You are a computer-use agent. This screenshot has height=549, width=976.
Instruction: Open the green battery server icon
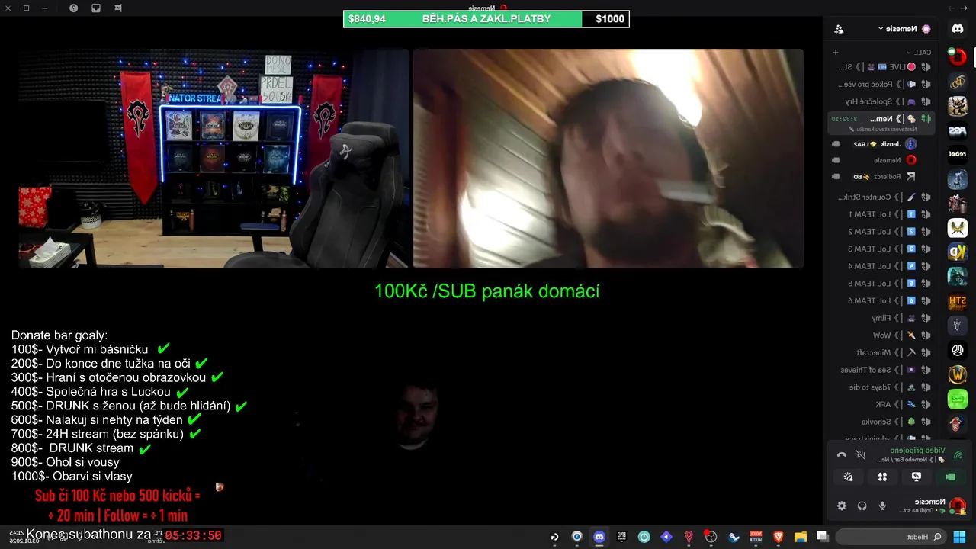(x=958, y=399)
